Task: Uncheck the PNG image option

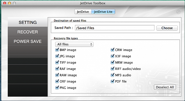Action: (x=57, y=88)
